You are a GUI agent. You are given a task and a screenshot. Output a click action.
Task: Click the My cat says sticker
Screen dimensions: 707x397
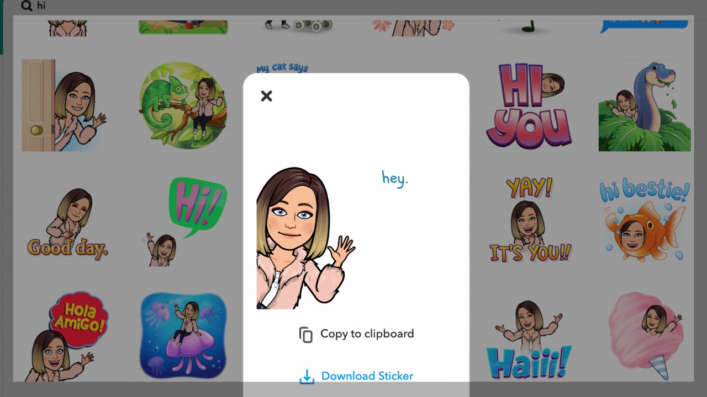282,68
